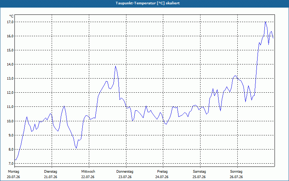Click the Freitag day label
The image size is (289, 181).
(x=162, y=172)
